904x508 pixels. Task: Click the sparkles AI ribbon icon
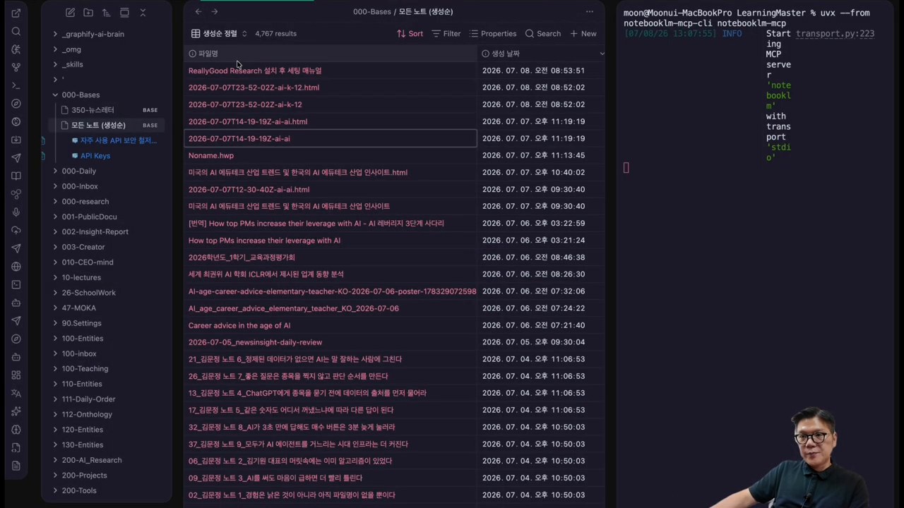pyautogui.click(x=16, y=411)
